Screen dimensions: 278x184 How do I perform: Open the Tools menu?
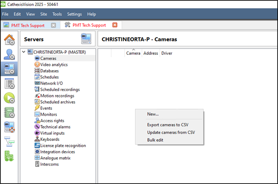(57, 14)
